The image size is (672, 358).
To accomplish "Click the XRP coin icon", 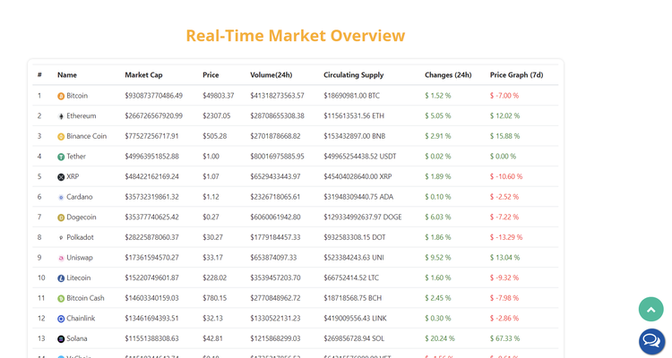I will pos(61,177).
